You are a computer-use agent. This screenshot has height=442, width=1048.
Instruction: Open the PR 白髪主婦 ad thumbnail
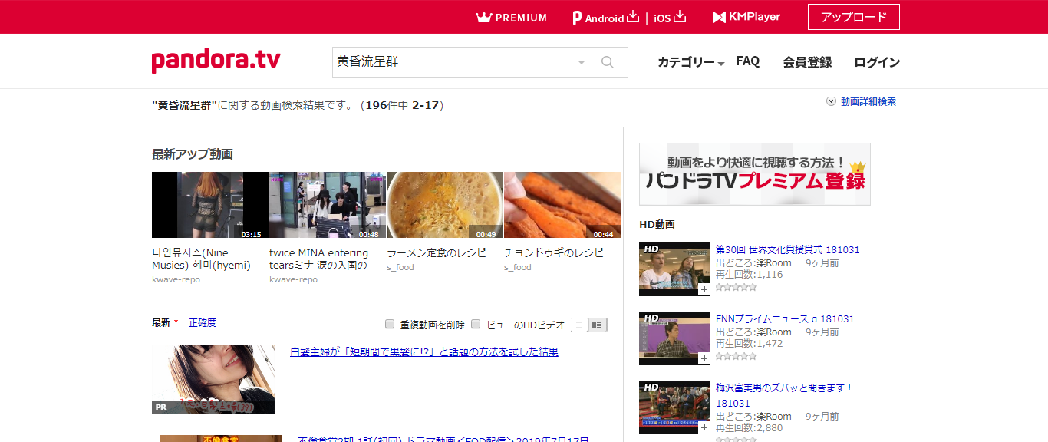213,379
